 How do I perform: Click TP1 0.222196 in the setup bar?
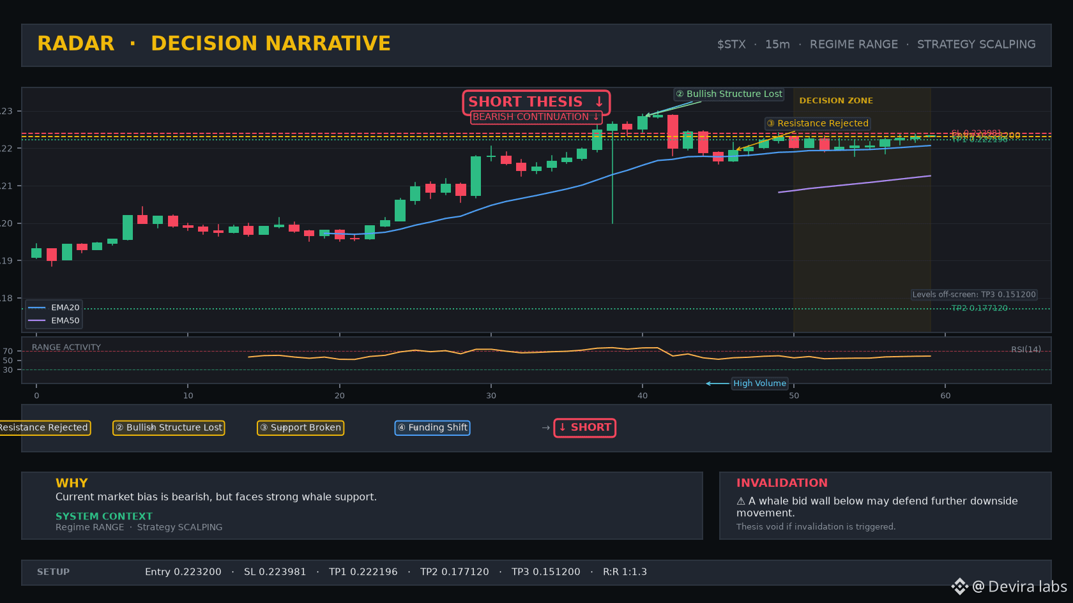tap(363, 572)
